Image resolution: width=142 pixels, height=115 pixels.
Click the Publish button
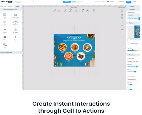click(110, 1)
